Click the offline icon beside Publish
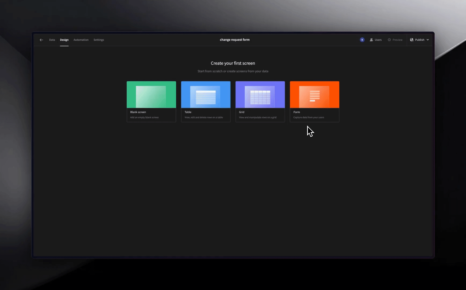Image resolution: width=466 pixels, height=290 pixels. [412, 40]
